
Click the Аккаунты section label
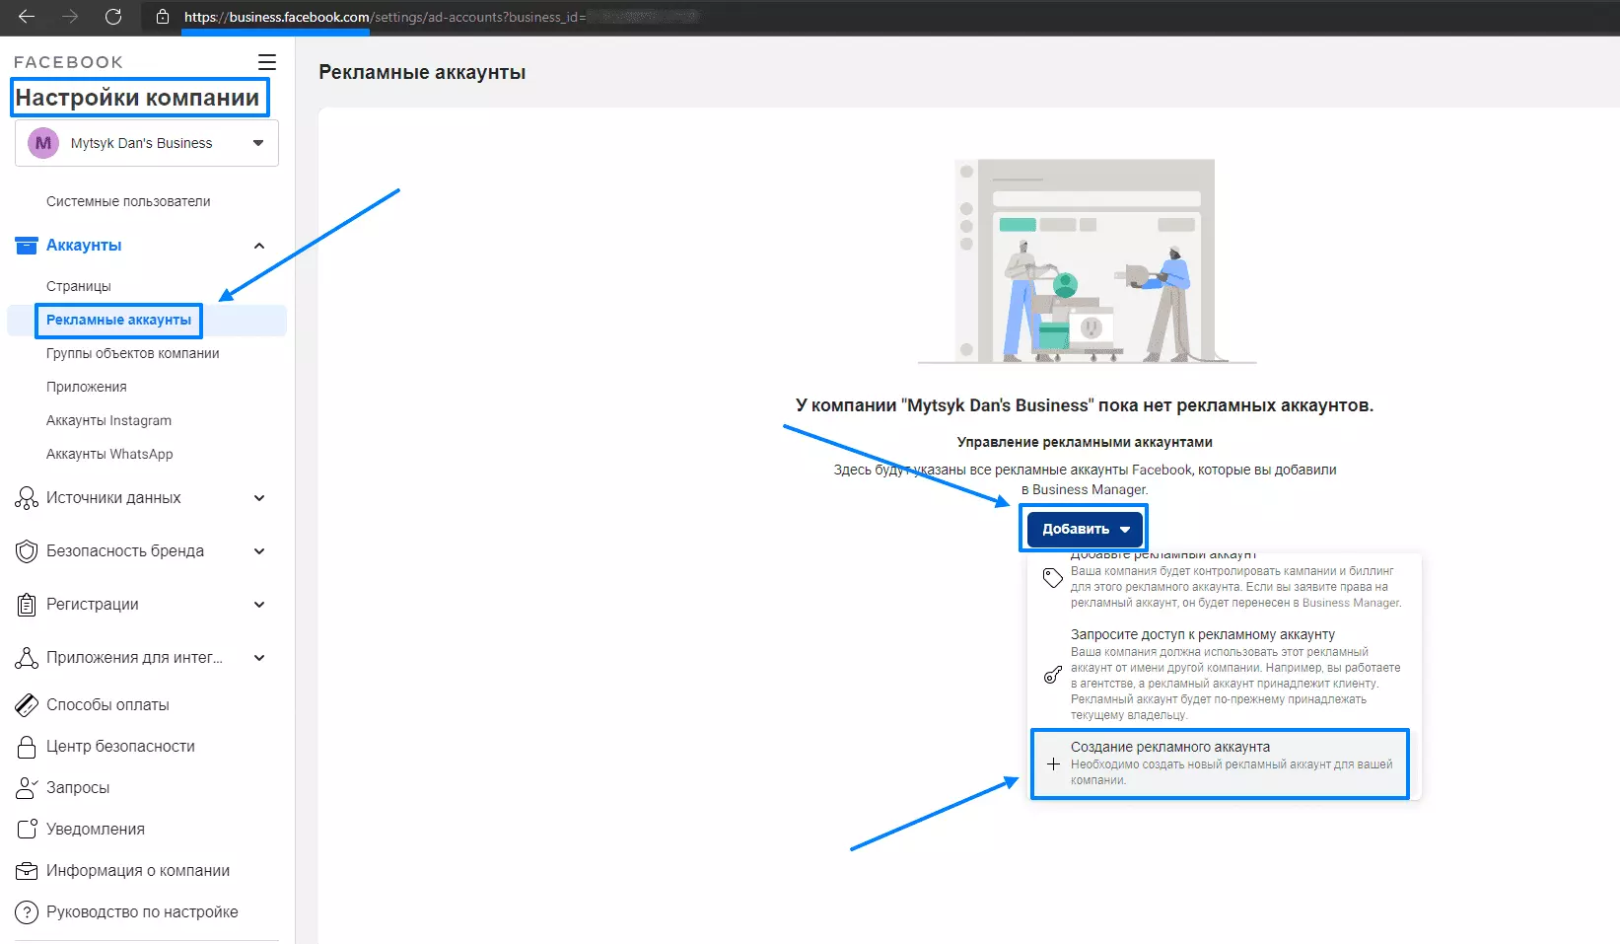[84, 246]
